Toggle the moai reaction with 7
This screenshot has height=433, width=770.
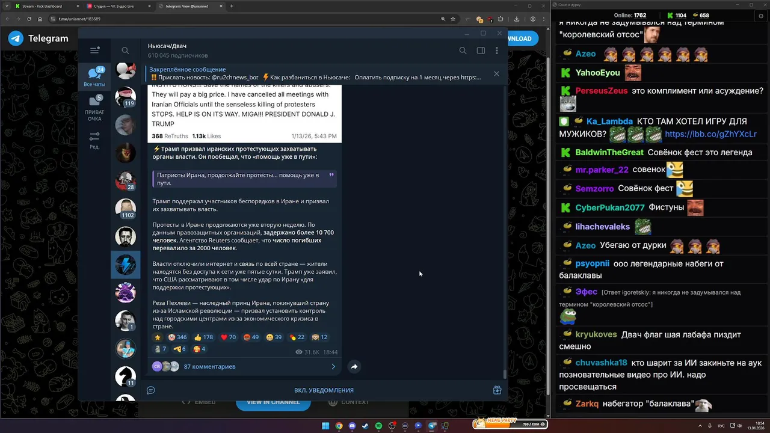click(161, 349)
